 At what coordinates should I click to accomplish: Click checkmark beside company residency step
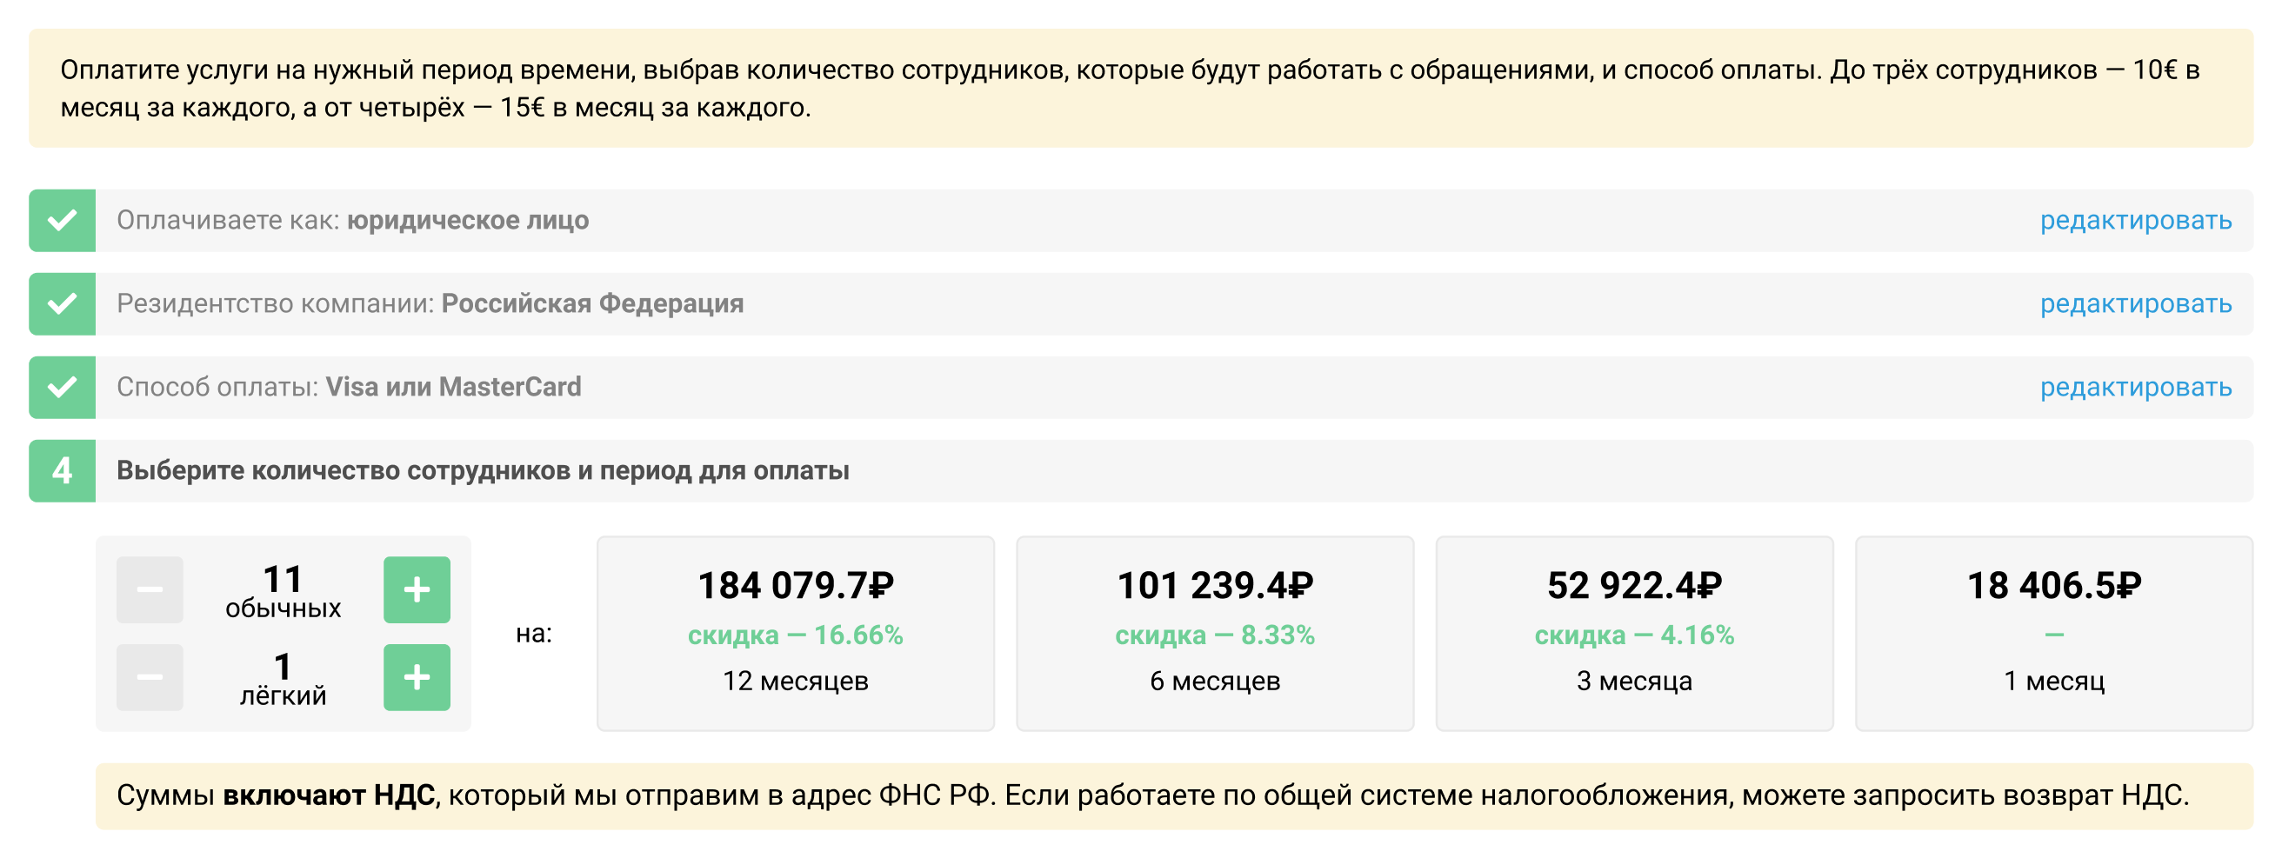(x=62, y=303)
